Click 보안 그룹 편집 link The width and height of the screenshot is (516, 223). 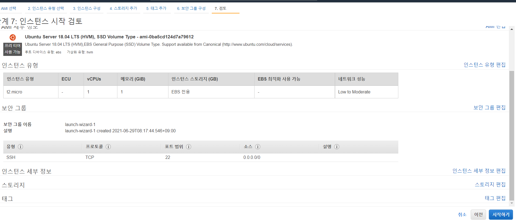(x=489, y=108)
